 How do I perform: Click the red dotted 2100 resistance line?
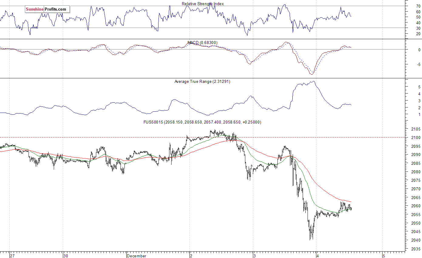[202, 137]
